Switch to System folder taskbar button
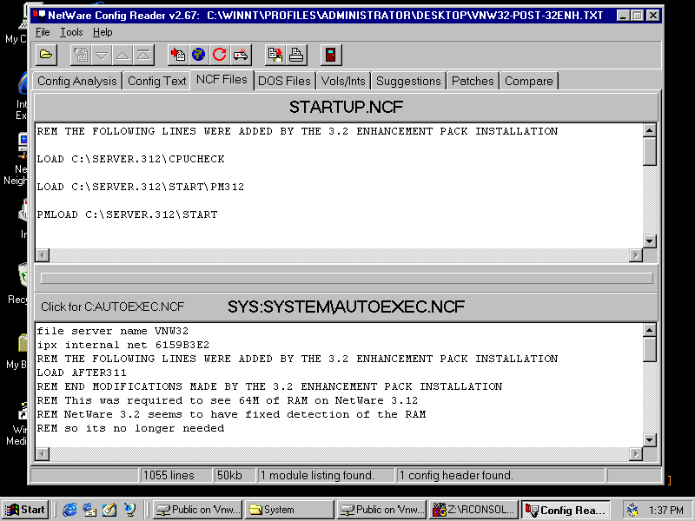This screenshot has width=695, height=521. click(x=289, y=510)
